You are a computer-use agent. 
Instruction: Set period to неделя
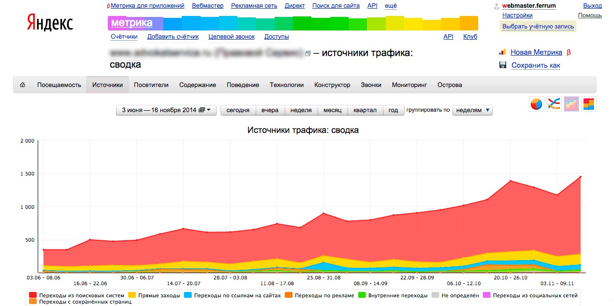point(301,110)
